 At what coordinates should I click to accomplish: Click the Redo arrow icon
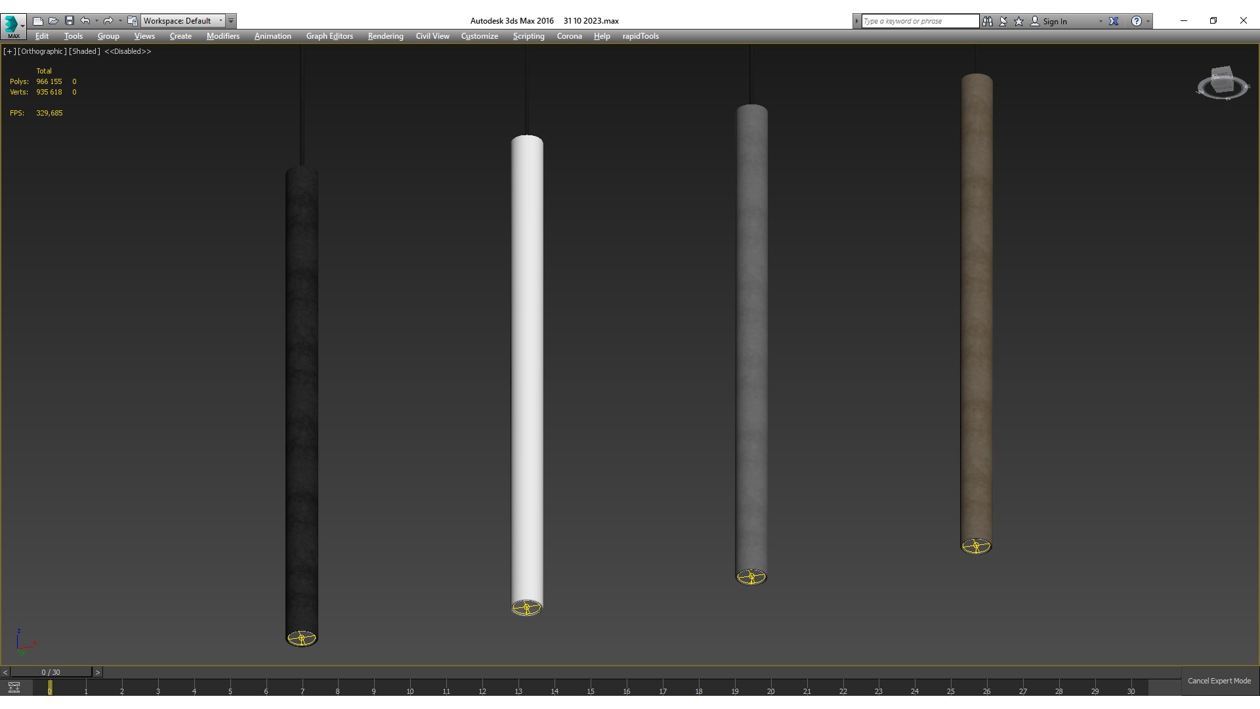pyautogui.click(x=108, y=21)
